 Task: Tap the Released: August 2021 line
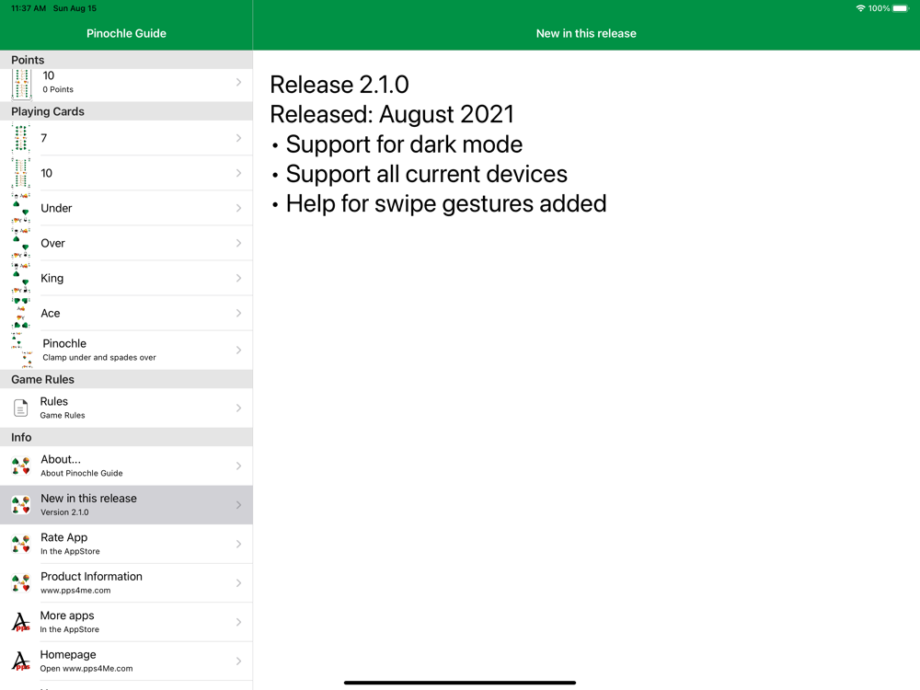coord(392,114)
